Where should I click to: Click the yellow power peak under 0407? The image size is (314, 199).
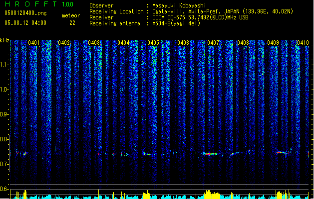[212, 195]
